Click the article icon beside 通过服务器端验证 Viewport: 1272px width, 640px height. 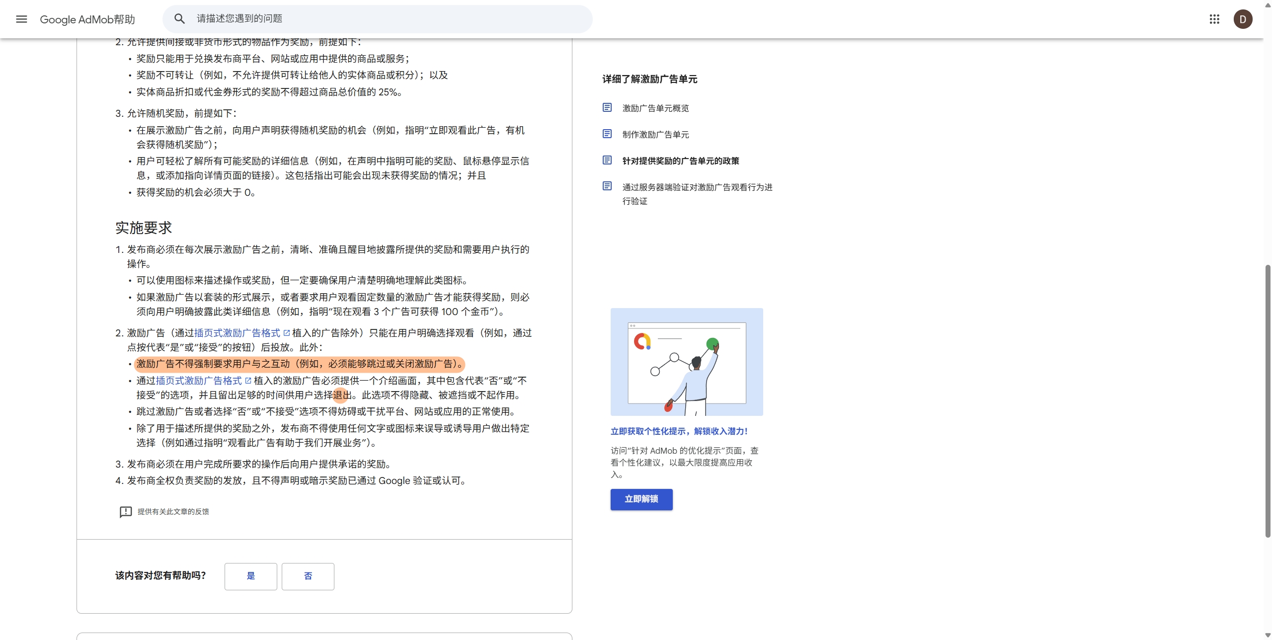(607, 186)
